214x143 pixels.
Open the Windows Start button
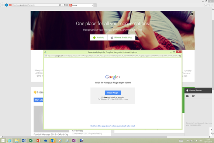pos(3,140)
